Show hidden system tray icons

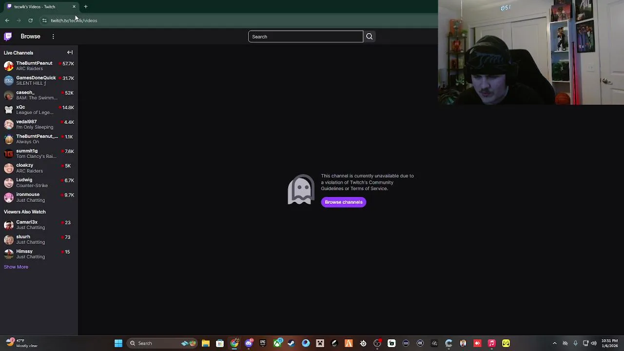(x=555, y=343)
